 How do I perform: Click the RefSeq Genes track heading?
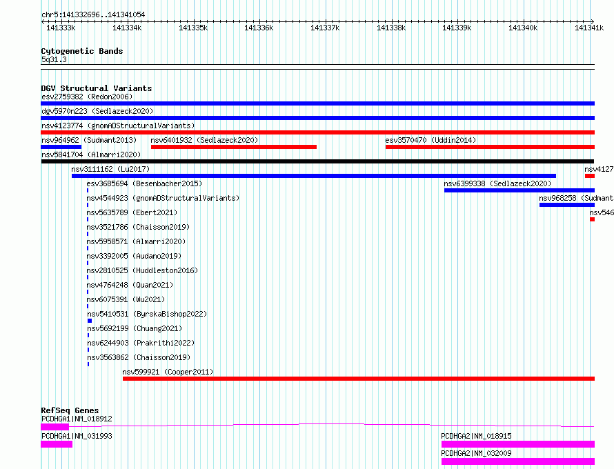pos(70,410)
